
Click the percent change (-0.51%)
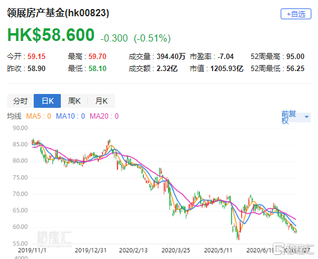(x=152, y=38)
